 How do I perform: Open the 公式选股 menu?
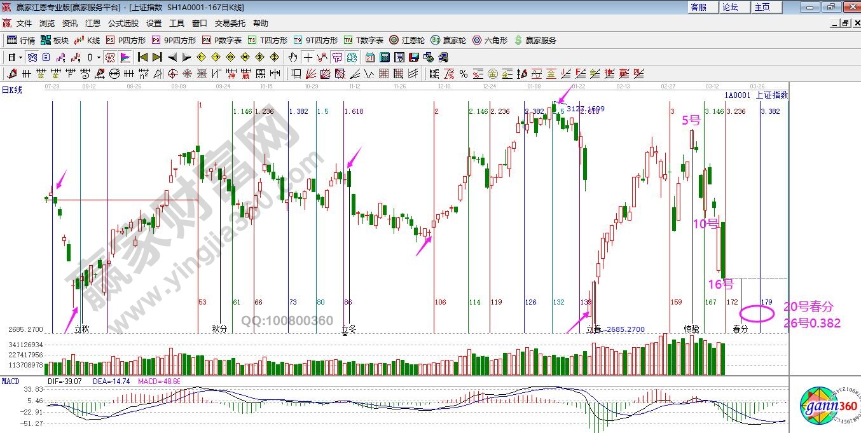click(123, 24)
